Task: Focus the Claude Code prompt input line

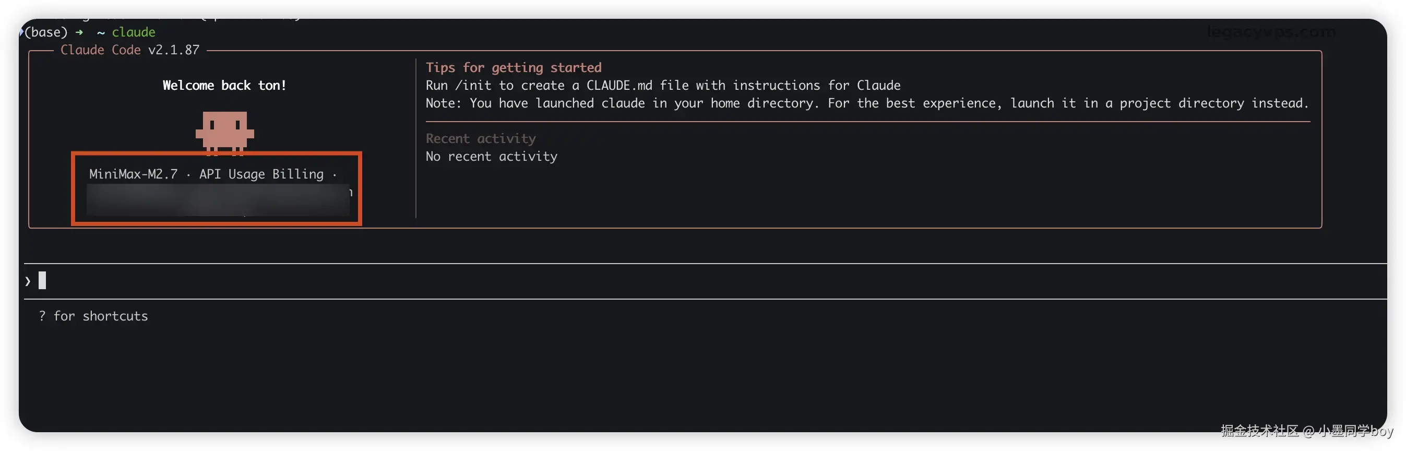Action: pyautogui.click(x=655, y=281)
